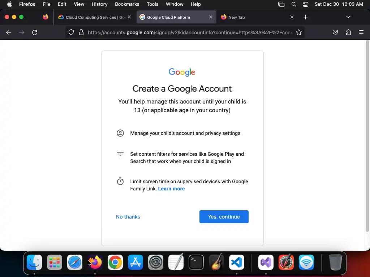The width and height of the screenshot is (370, 277).
Task: Open App Store from the Dock
Action: 135,262
